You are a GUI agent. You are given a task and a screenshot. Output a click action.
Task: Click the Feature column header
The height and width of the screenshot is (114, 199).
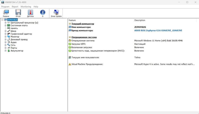tap(72, 20)
